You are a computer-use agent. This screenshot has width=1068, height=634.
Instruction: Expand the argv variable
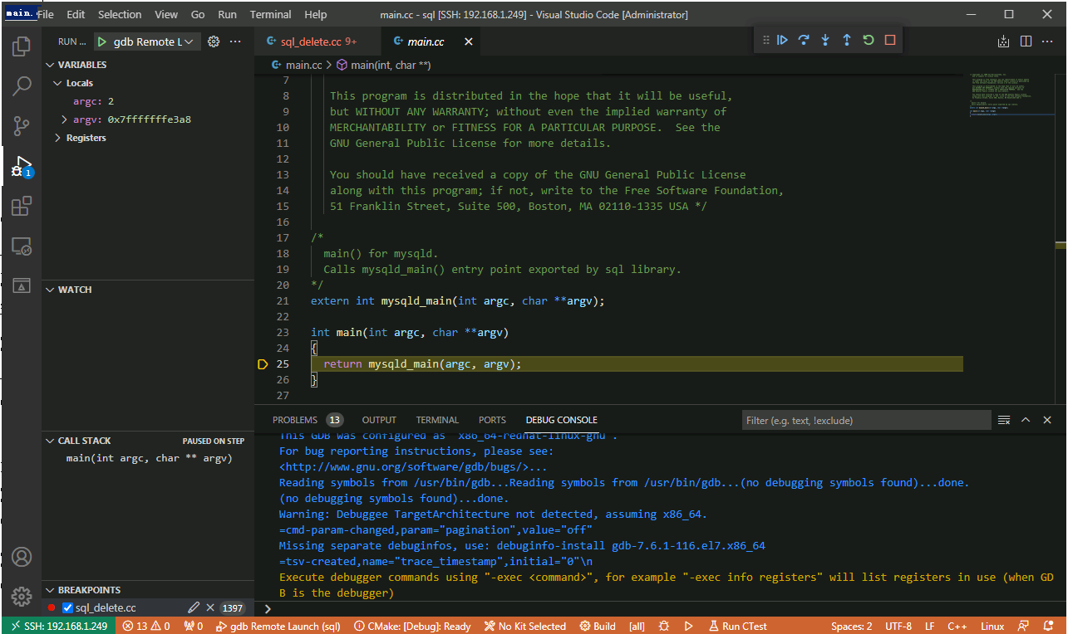click(x=65, y=119)
